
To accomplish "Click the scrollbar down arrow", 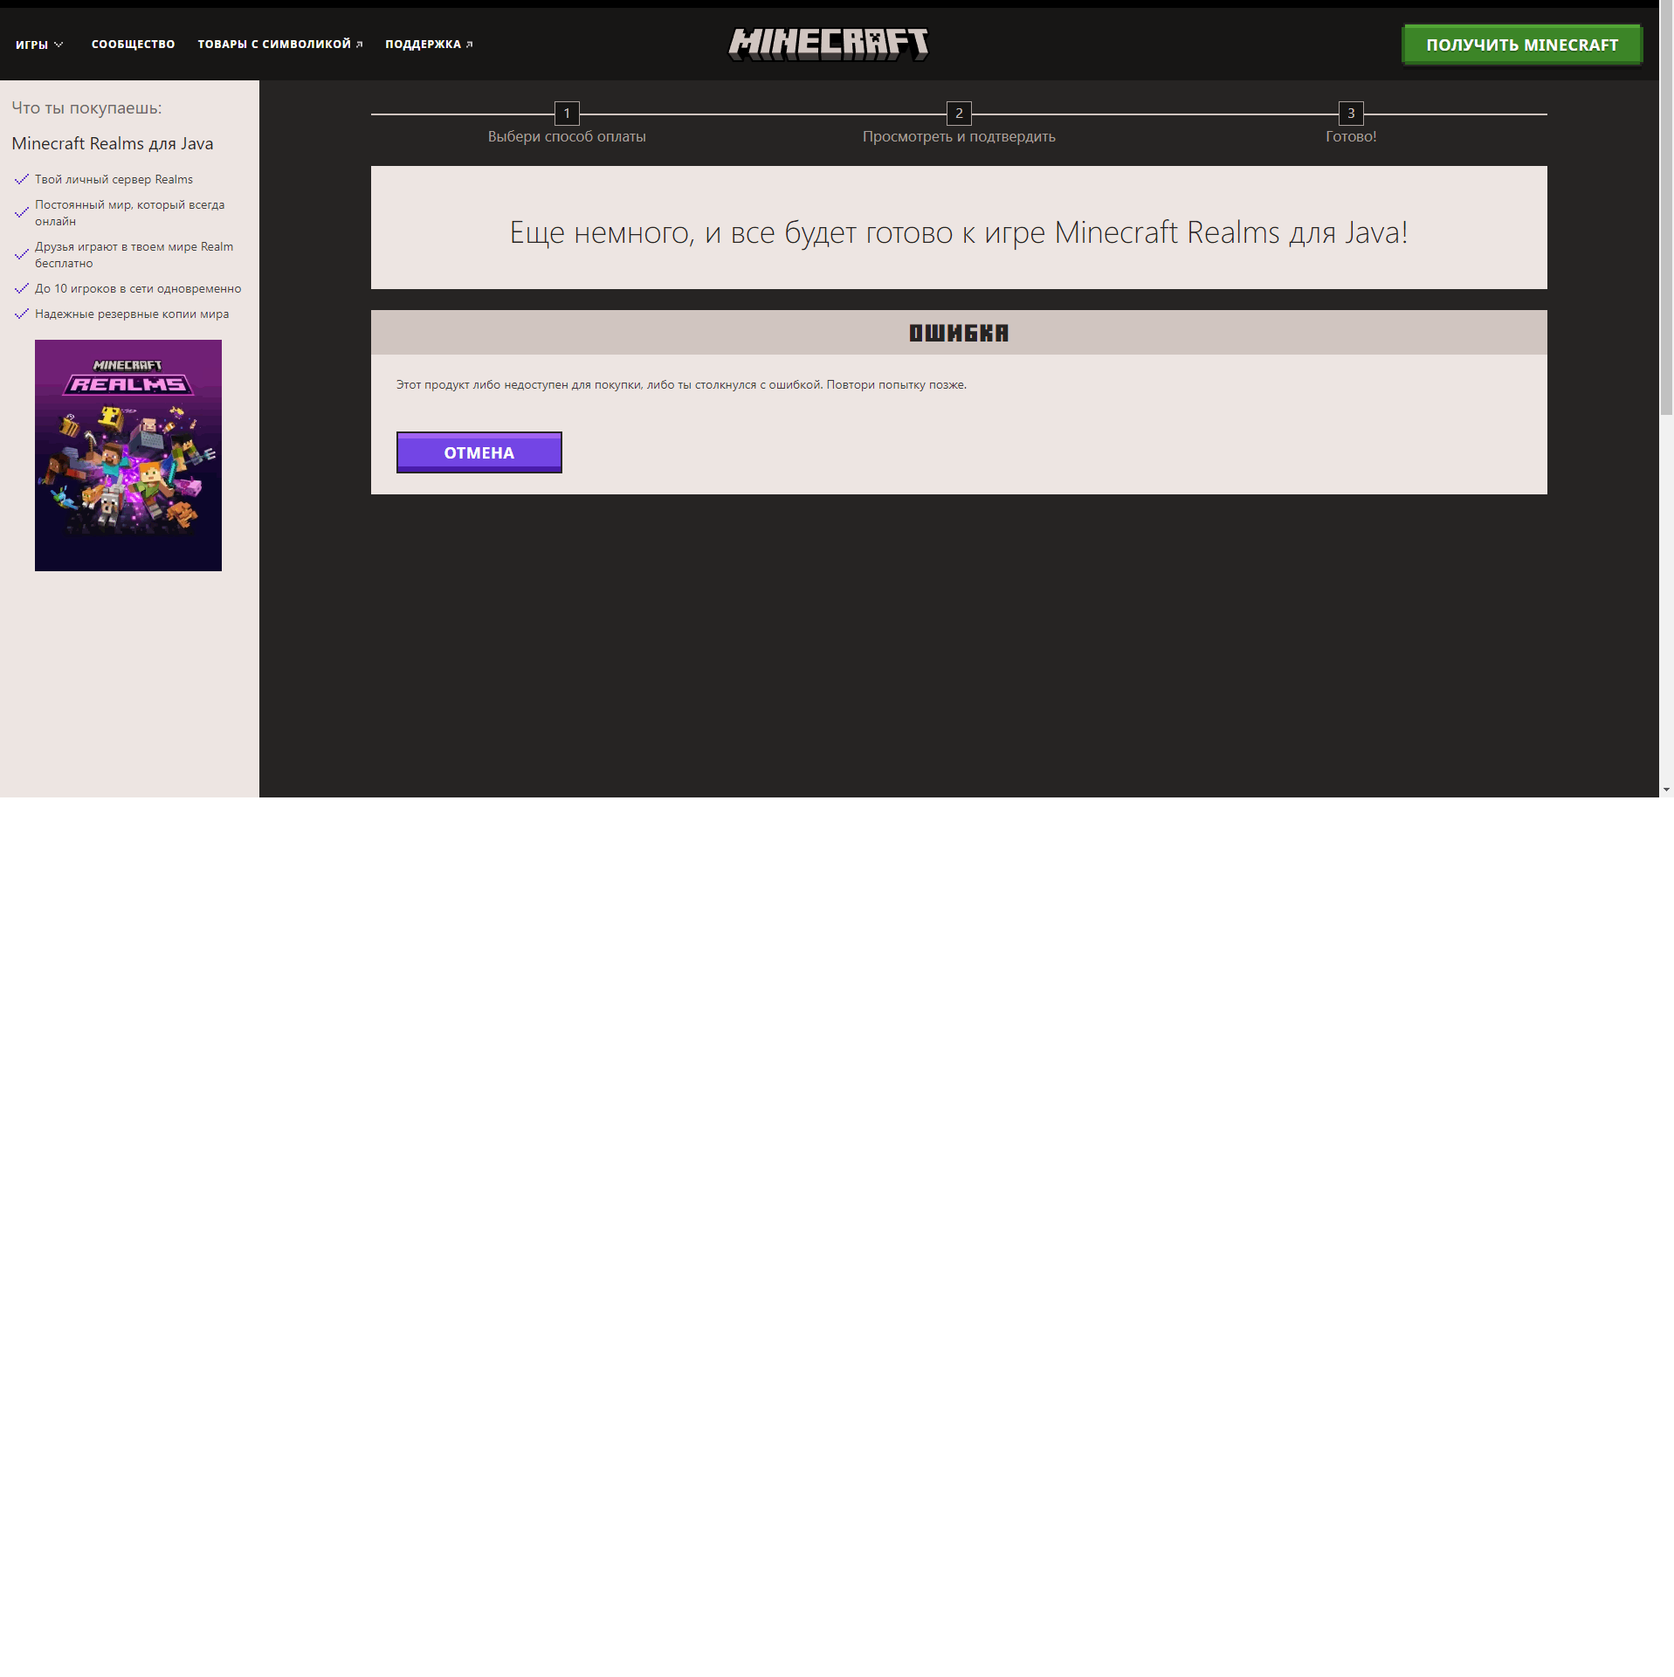I will click(1666, 790).
